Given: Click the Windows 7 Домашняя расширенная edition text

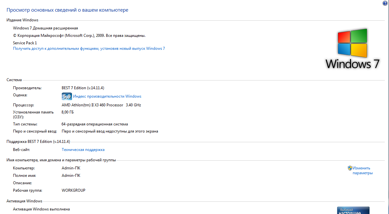Looking at the screenshot, I should [x=45, y=28].
